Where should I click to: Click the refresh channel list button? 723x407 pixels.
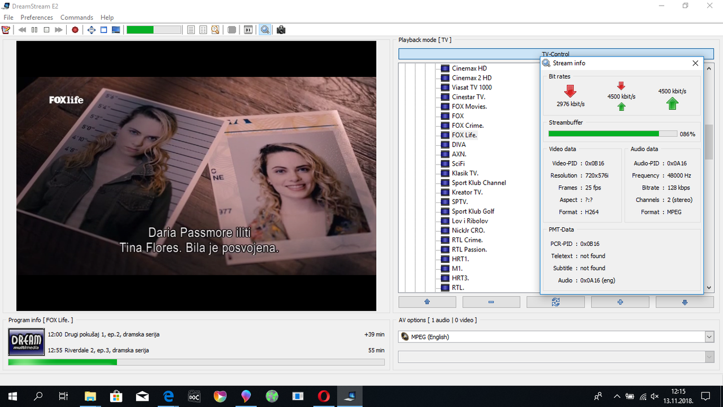556,302
